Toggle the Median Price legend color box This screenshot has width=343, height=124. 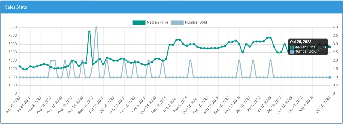[x=139, y=22]
